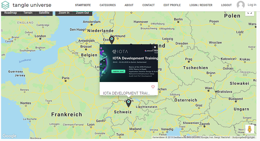260x141 pixels.
Task: Click the Zagreb city label
Action: pyautogui.click(x=204, y=124)
